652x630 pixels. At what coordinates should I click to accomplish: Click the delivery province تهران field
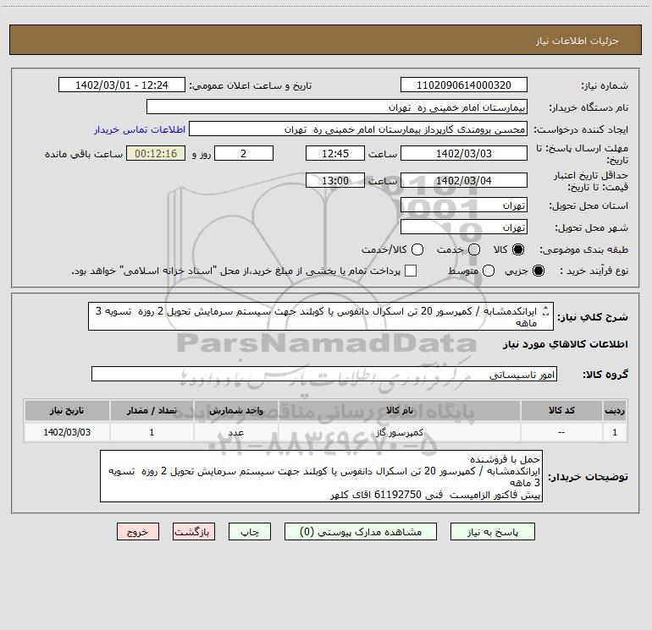(x=464, y=205)
